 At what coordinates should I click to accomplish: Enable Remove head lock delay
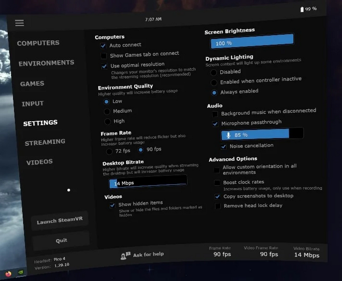(x=218, y=206)
